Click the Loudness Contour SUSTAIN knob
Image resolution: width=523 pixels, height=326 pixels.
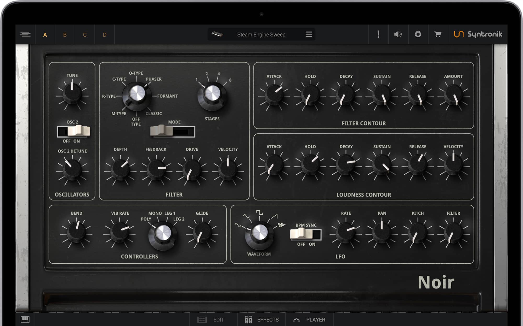[x=382, y=165]
